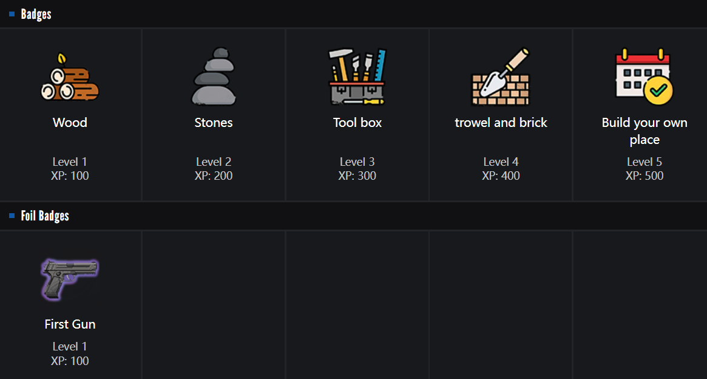707x379 pixels.
Task: Click the blue square beside Foil Badges
Action: point(12,216)
